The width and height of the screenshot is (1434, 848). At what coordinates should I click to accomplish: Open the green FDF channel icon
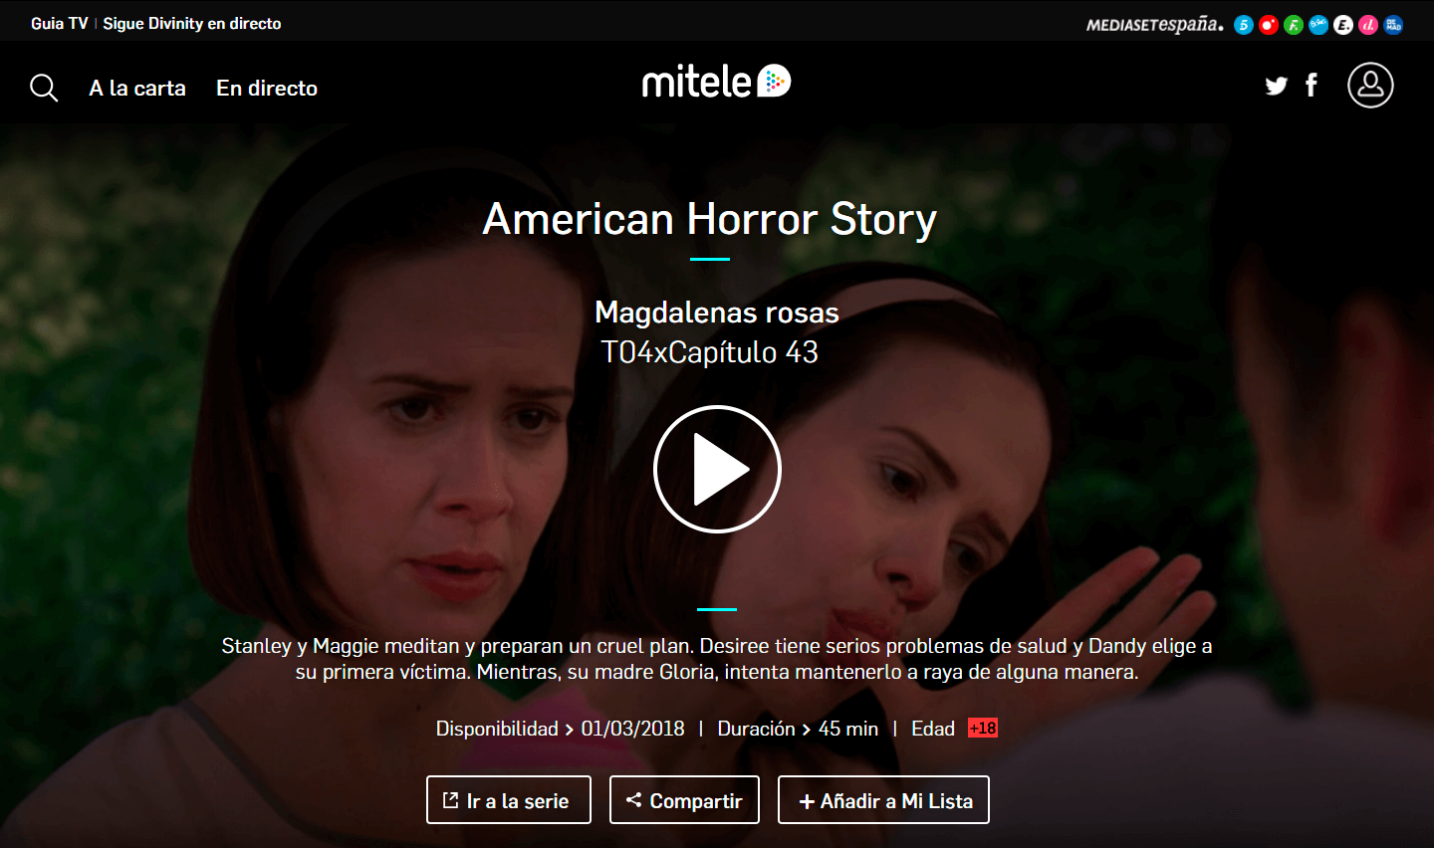coord(1294,25)
